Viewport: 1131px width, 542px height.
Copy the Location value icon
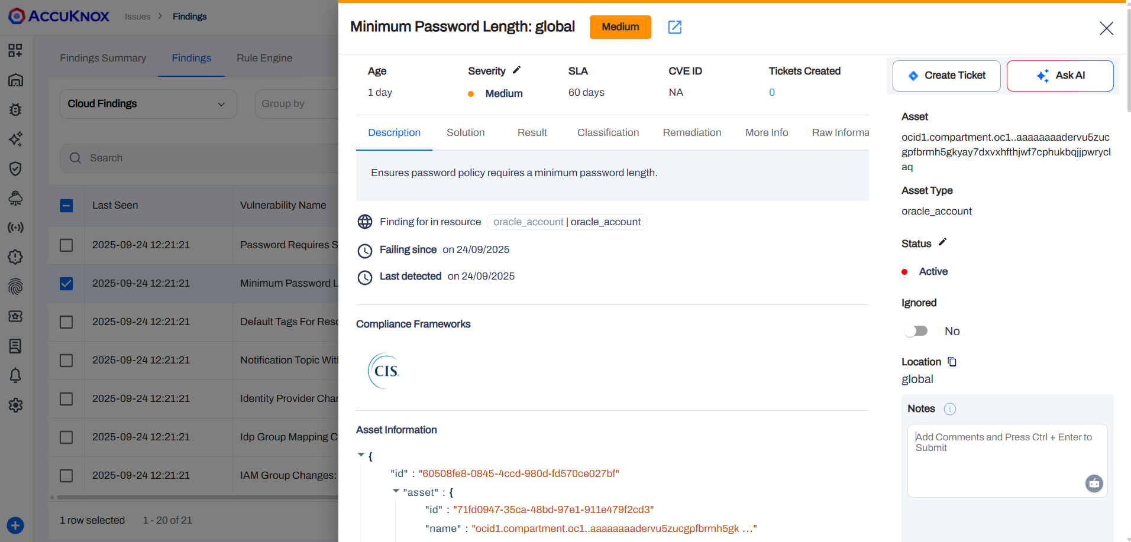pyautogui.click(x=952, y=362)
